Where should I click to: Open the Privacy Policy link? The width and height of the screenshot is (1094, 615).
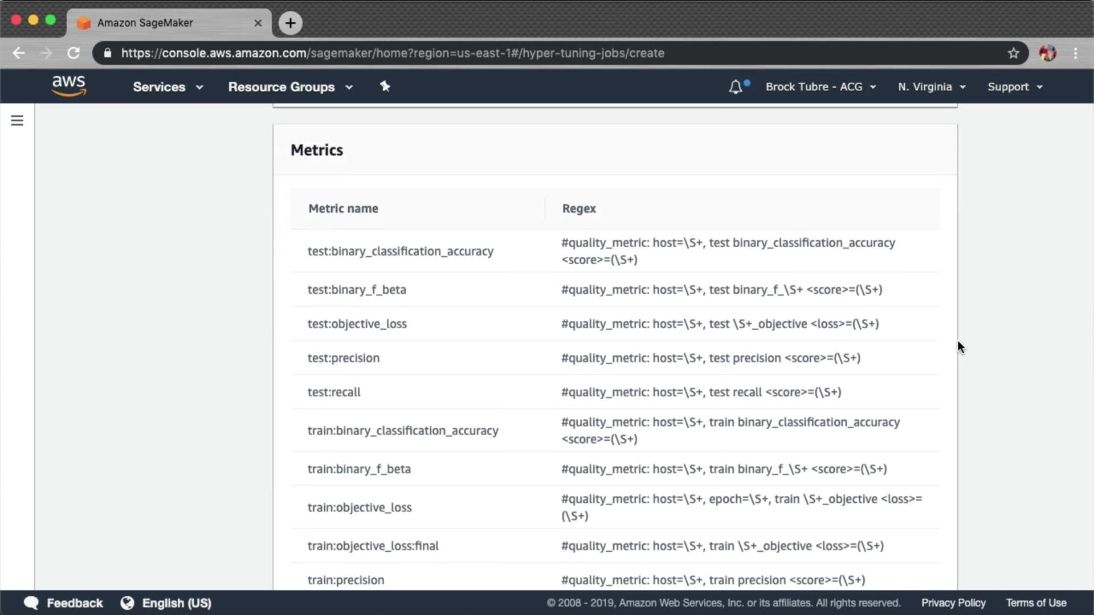click(953, 603)
